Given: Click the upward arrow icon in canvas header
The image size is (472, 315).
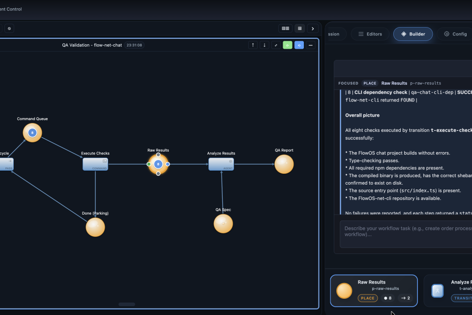Looking at the screenshot, I should point(253,45).
